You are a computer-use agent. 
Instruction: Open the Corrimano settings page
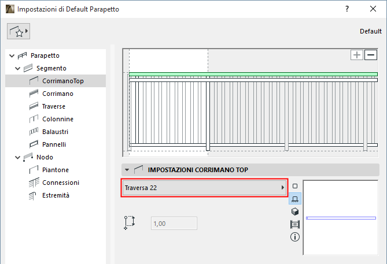click(58, 94)
